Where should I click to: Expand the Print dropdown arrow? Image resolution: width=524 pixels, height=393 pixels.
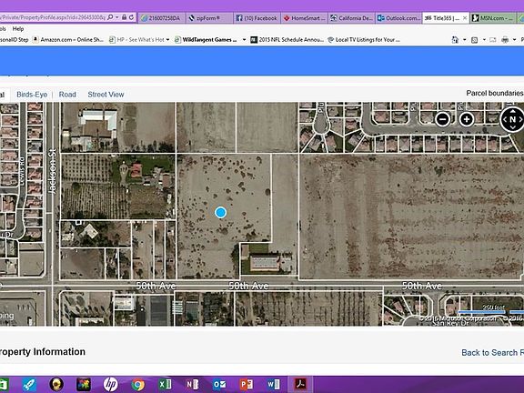coord(514,40)
